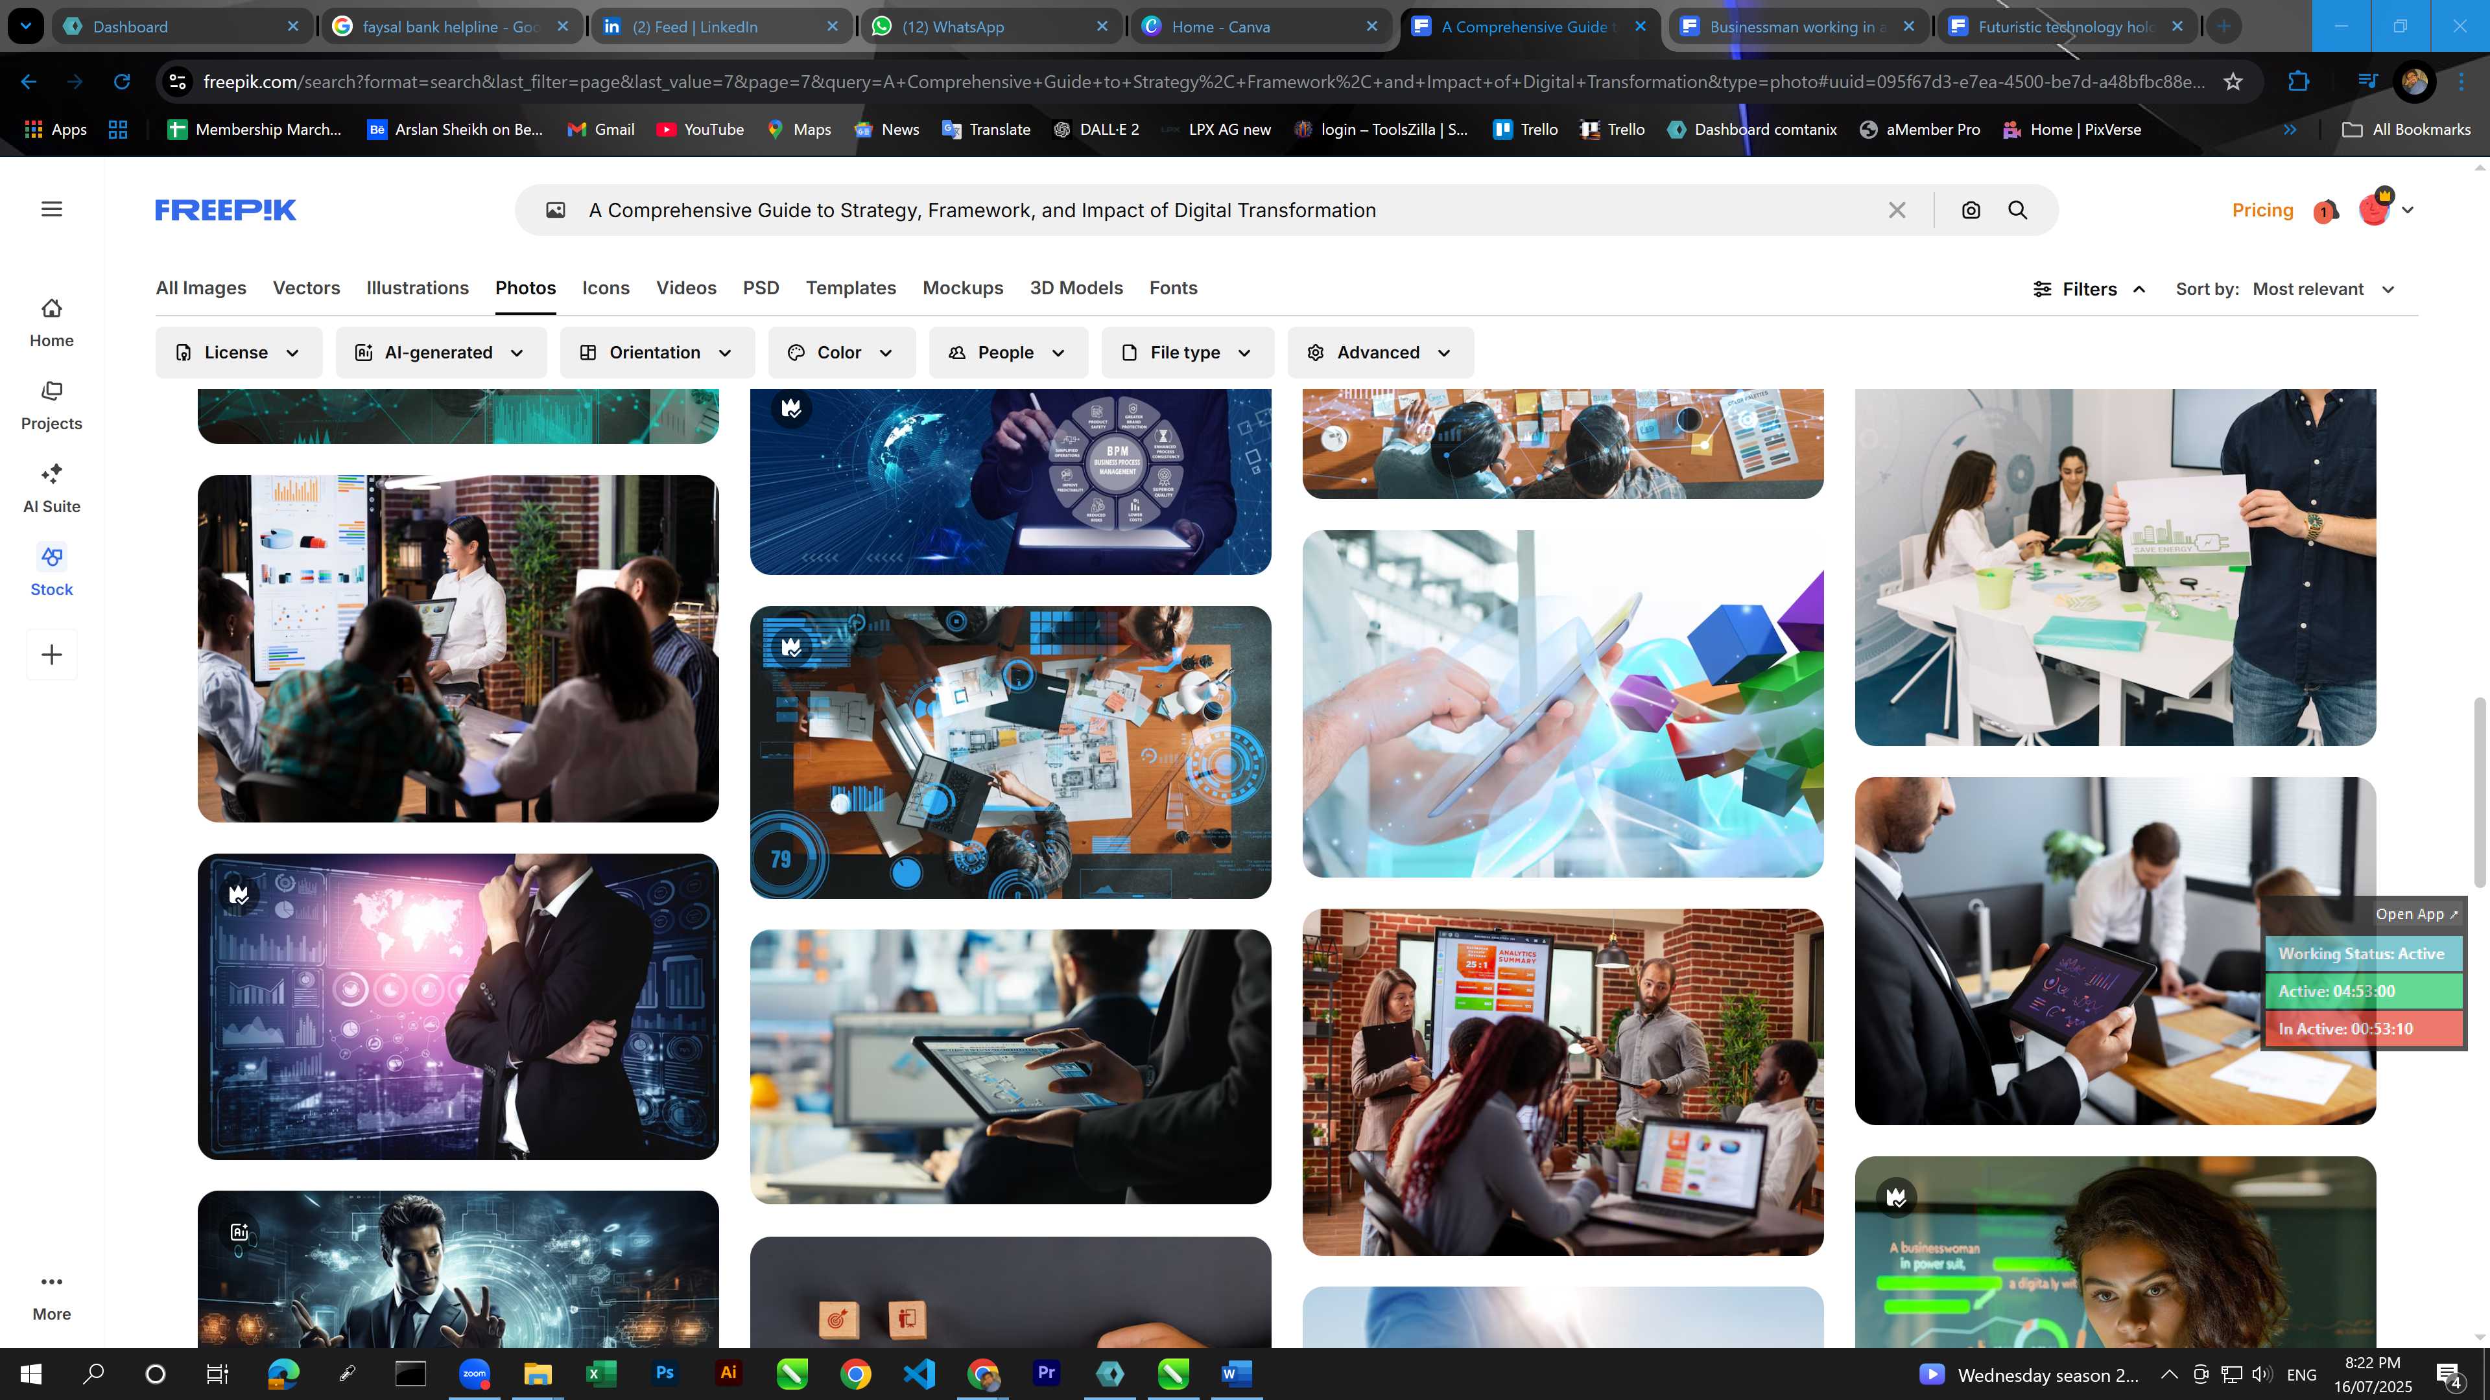
Task: Click the search query input field
Action: click(x=1227, y=209)
